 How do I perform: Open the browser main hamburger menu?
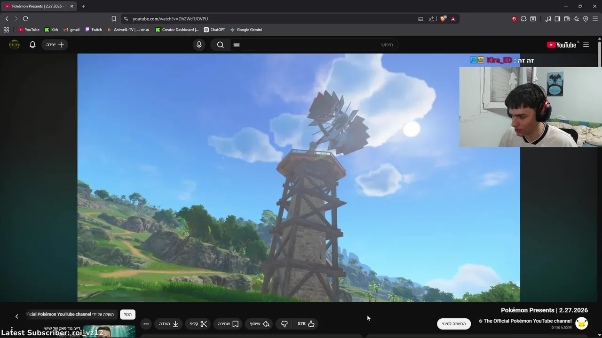pyautogui.click(x=595, y=19)
